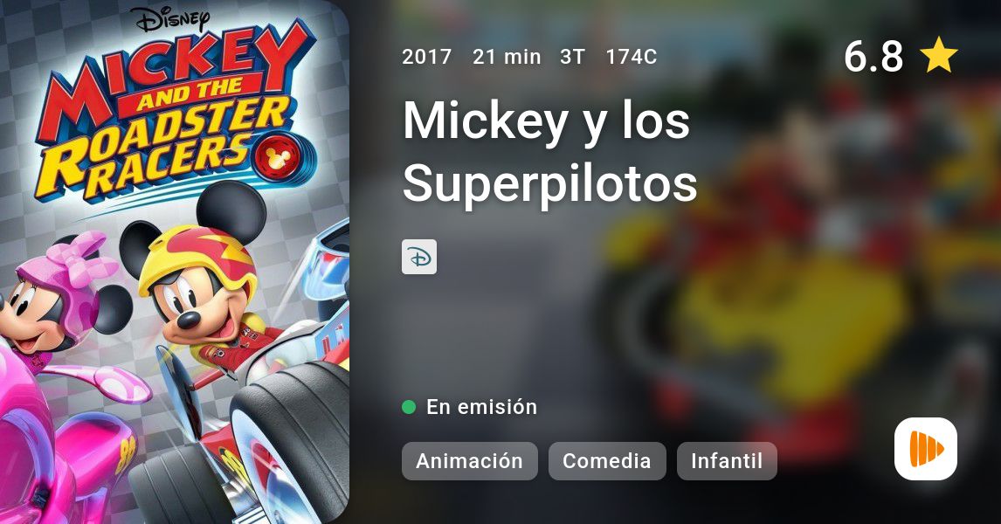The width and height of the screenshot is (1001, 524).
Task: Click the 2017 release year
Action: (426, 57)
